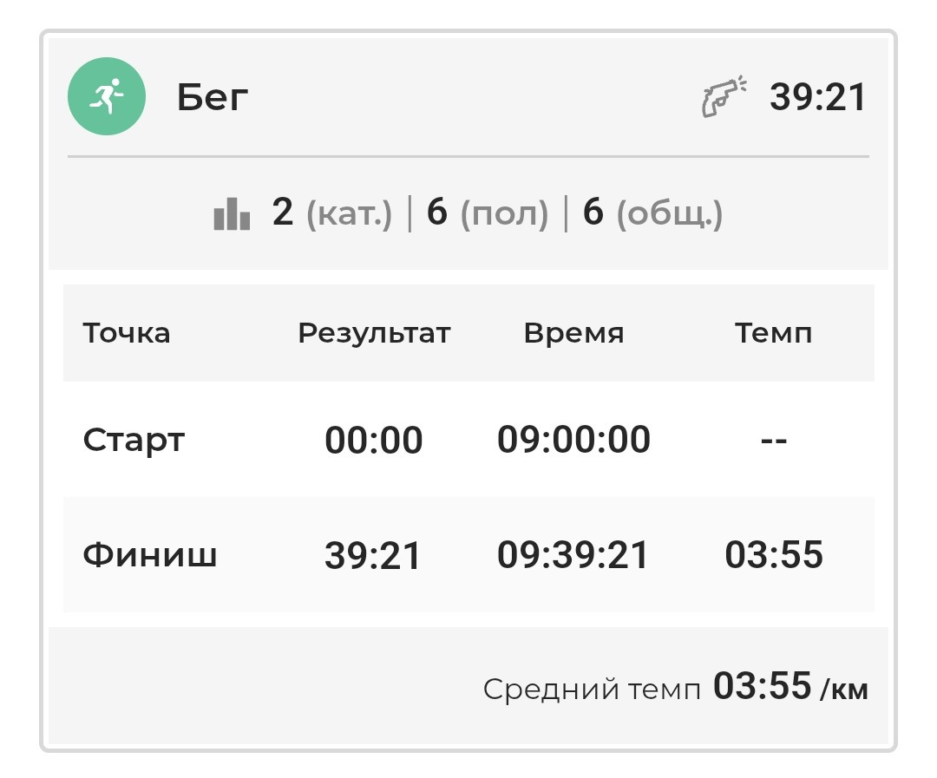Viewport: 937px width, 778px height.
Task: Select the Бег section title
Action: tap(213, 97)
